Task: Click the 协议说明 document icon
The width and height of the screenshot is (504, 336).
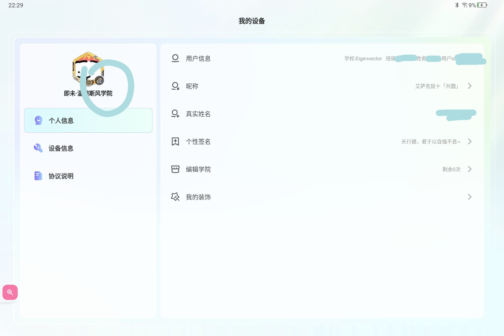Action: (x=38, y=176)
